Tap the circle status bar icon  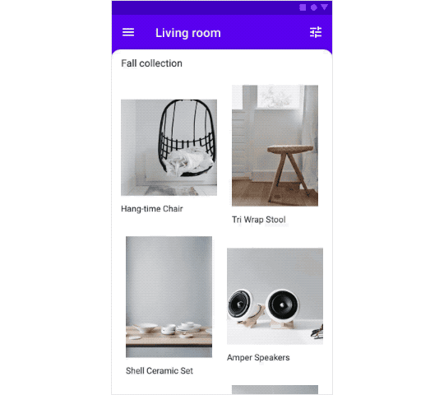click(314, 7)
